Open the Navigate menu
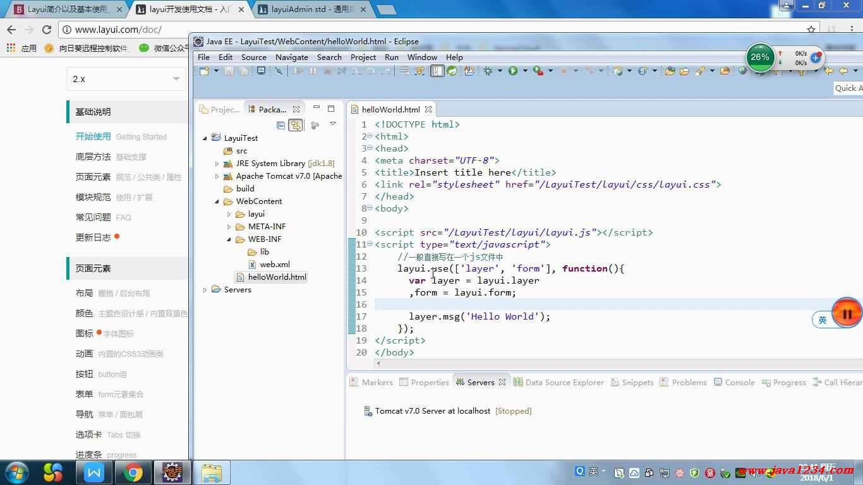Viewport: 863px width, 485px height. coord(292,57)
